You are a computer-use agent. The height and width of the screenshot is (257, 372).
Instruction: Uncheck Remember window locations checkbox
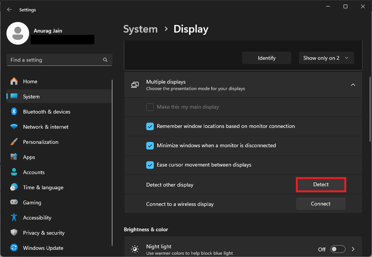tap(150, 126)
